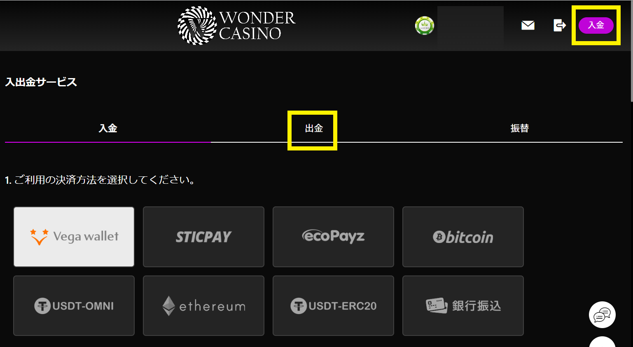Click the logout door-arrow icon
The width and height of the screenshot is (633, 347).
tap(559, 25)
